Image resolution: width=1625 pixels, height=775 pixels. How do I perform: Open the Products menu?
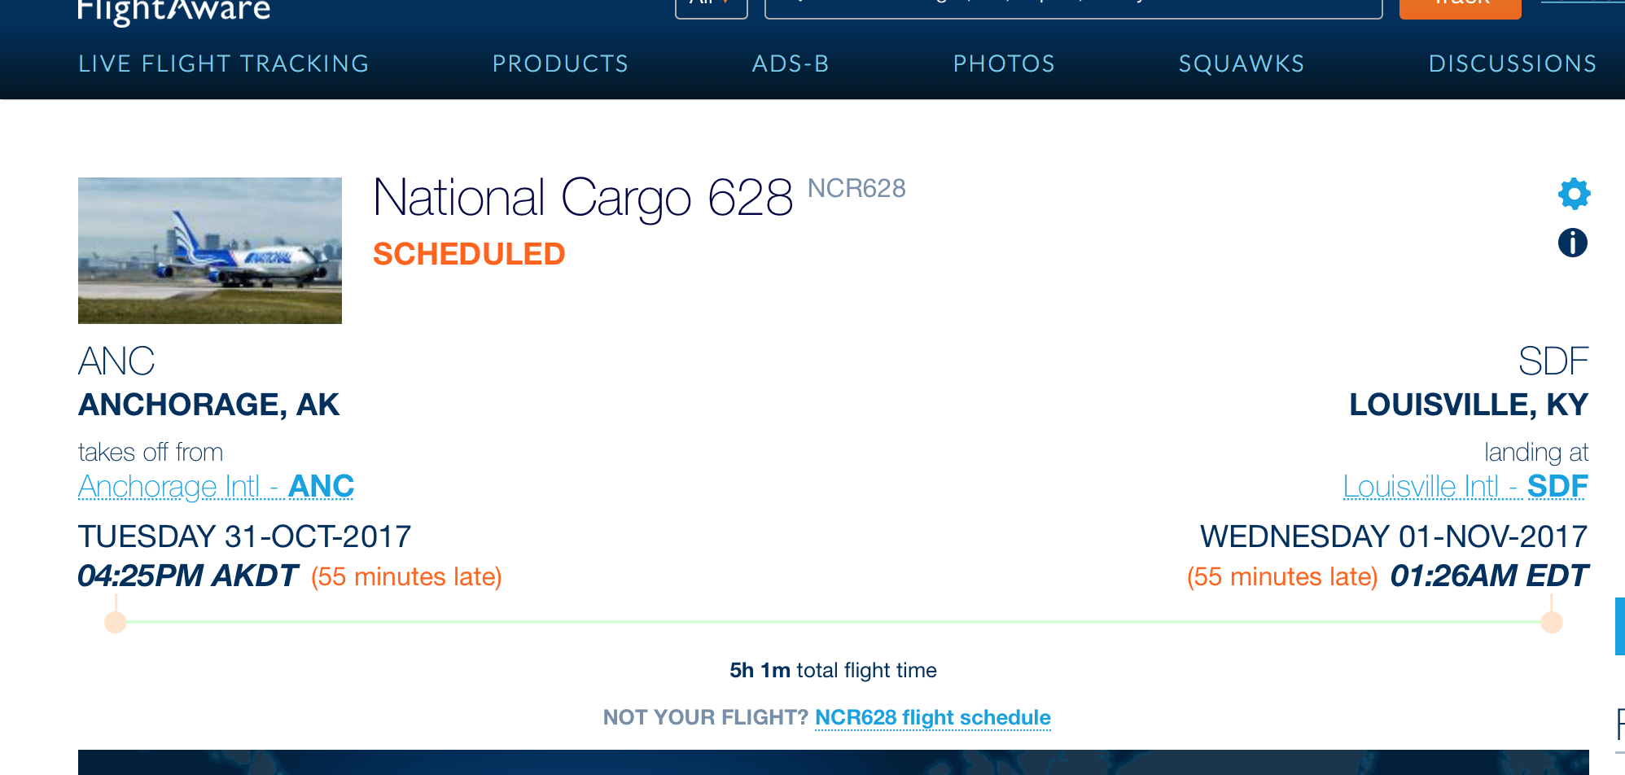tap(561, 63)
